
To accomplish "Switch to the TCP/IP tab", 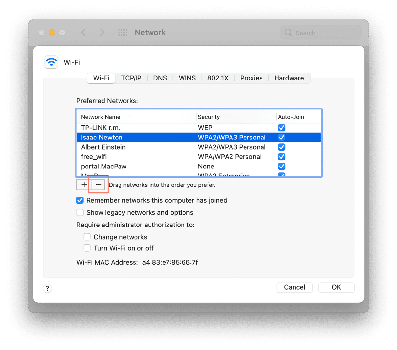I will [131, 78].
